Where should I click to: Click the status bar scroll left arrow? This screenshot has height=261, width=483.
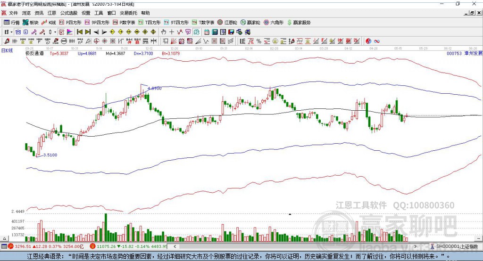coord(175,246)
